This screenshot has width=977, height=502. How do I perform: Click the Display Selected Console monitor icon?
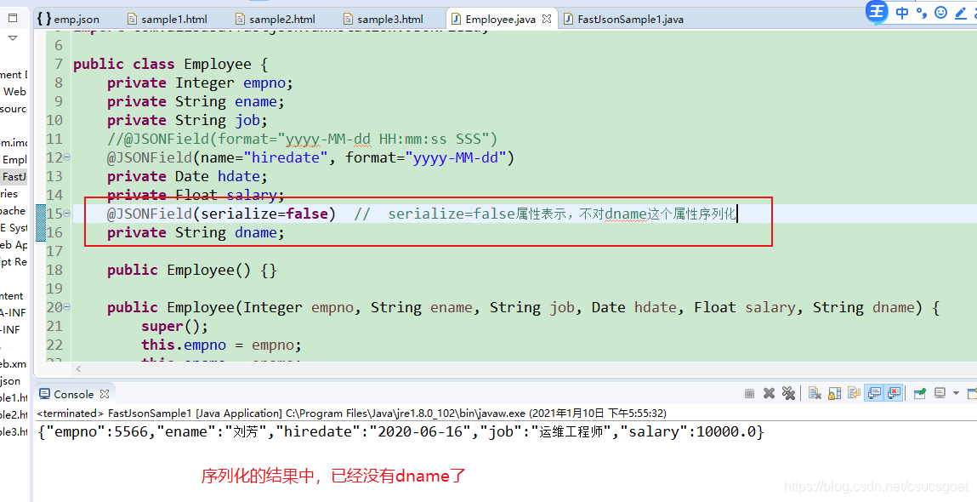(x=940, y=392)
